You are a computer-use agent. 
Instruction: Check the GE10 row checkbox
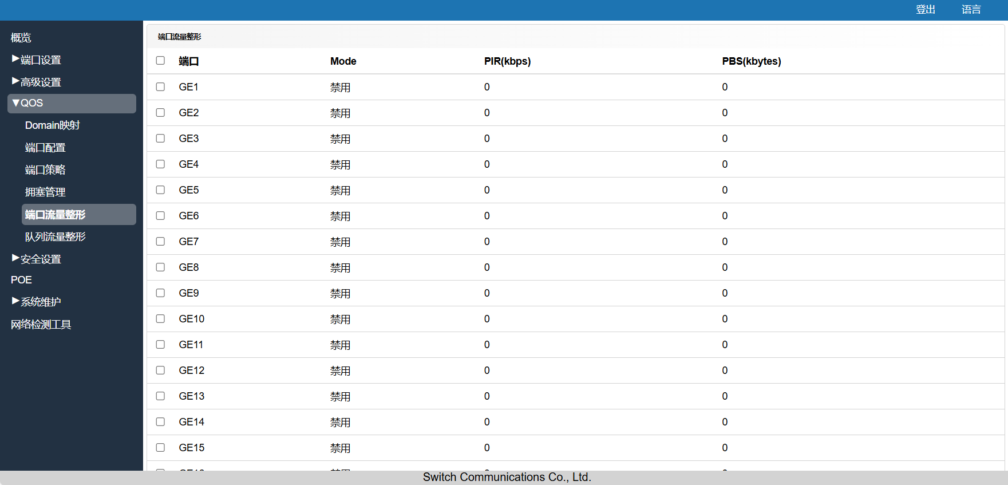pyautogui.click(x=160, y=319)
